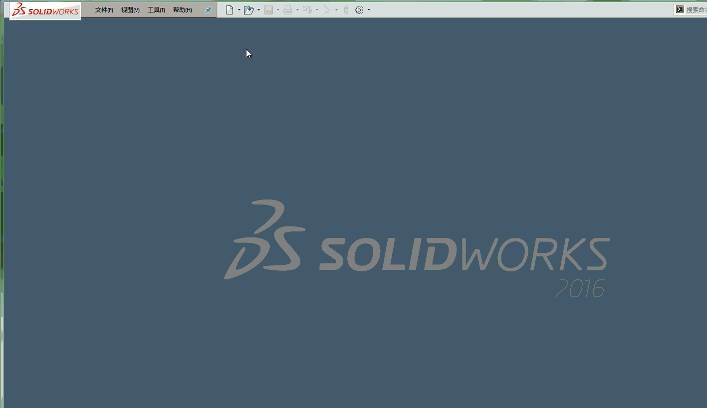Focus the 搜索命令 search field
Viewport: 707px width, 408px height.
tap(697, 9)
